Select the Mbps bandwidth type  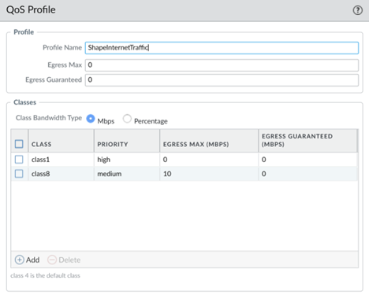tap(91, 119)
